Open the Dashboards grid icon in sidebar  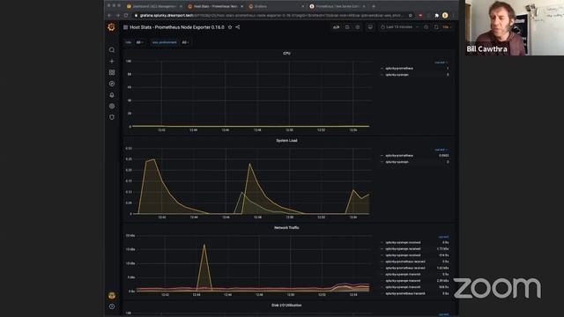click(112, 72)
